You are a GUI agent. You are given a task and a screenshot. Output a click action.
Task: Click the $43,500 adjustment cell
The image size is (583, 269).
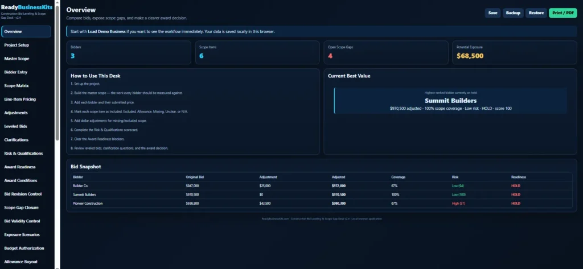[x=265, y=204]
